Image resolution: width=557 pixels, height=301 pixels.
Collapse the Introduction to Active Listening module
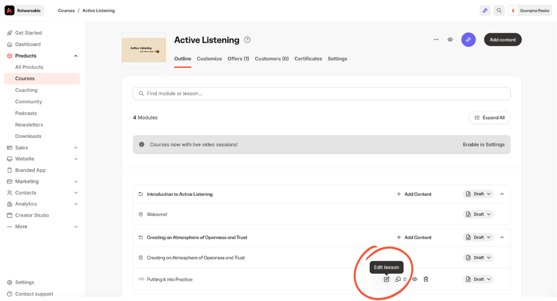click(x=502, y=194)
